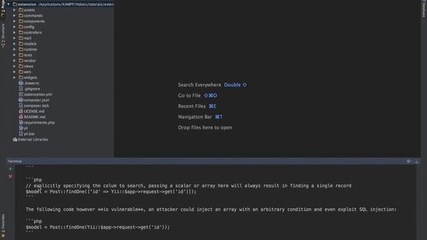Open the Structure tool window tab
427x240 pixels.
(3, 35)
